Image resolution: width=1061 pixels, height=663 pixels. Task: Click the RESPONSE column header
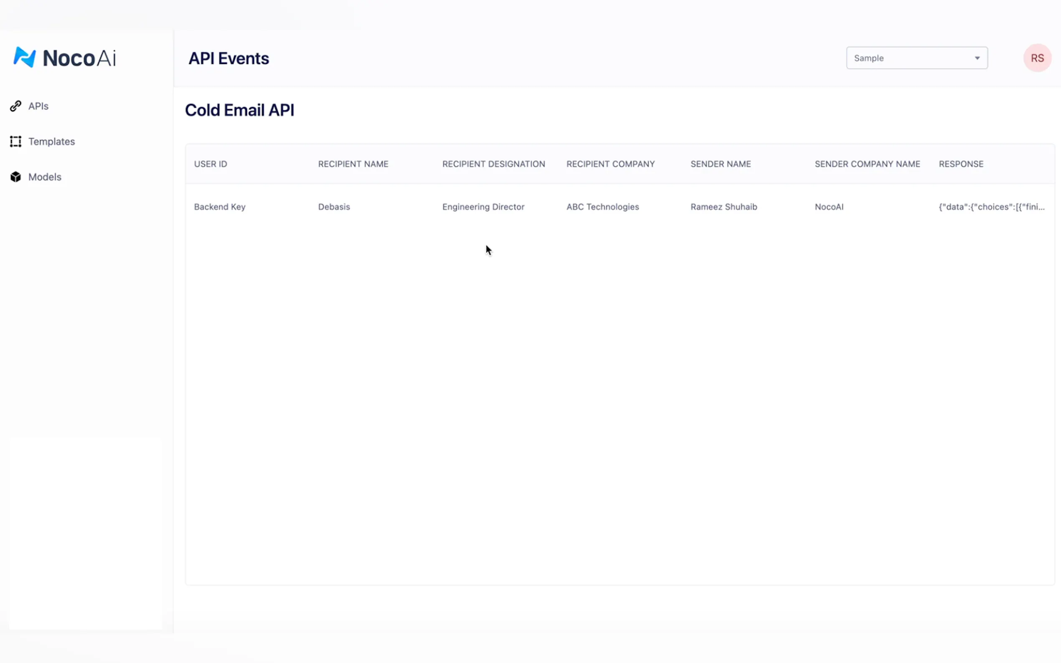pos(961,164)
